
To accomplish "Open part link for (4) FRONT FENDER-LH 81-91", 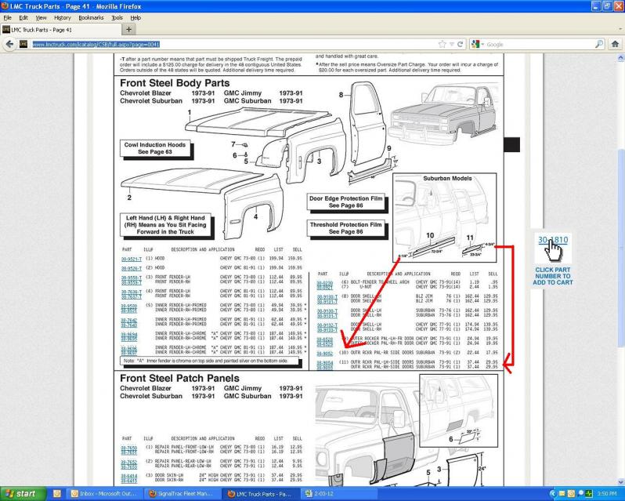I will pos(131,292).
